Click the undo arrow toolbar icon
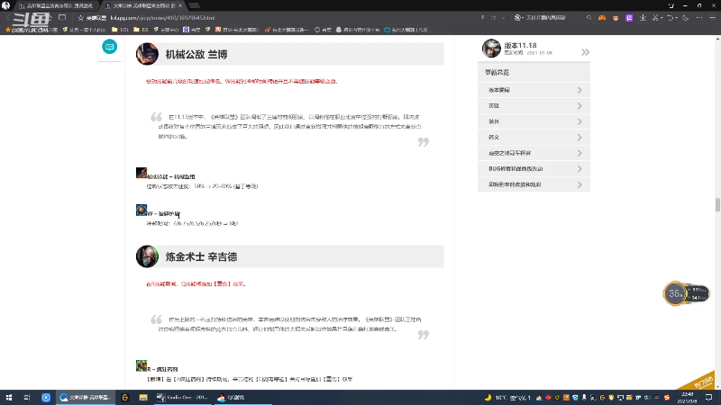Screen dimensions: 721x405 pos(671,18)
